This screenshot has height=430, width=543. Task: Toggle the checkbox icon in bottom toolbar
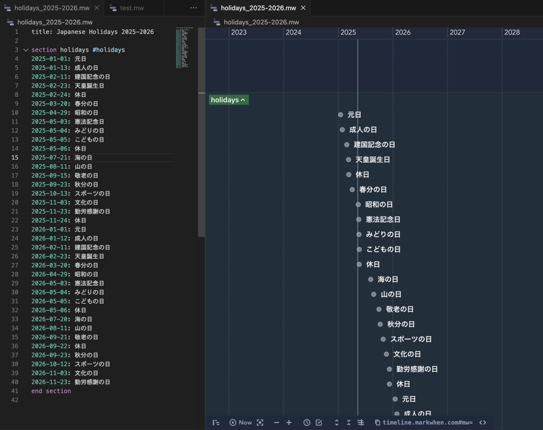click(319, 423)
